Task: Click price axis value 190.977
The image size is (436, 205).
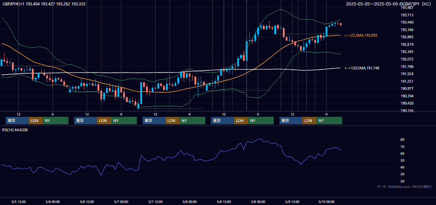Action: 407,89
